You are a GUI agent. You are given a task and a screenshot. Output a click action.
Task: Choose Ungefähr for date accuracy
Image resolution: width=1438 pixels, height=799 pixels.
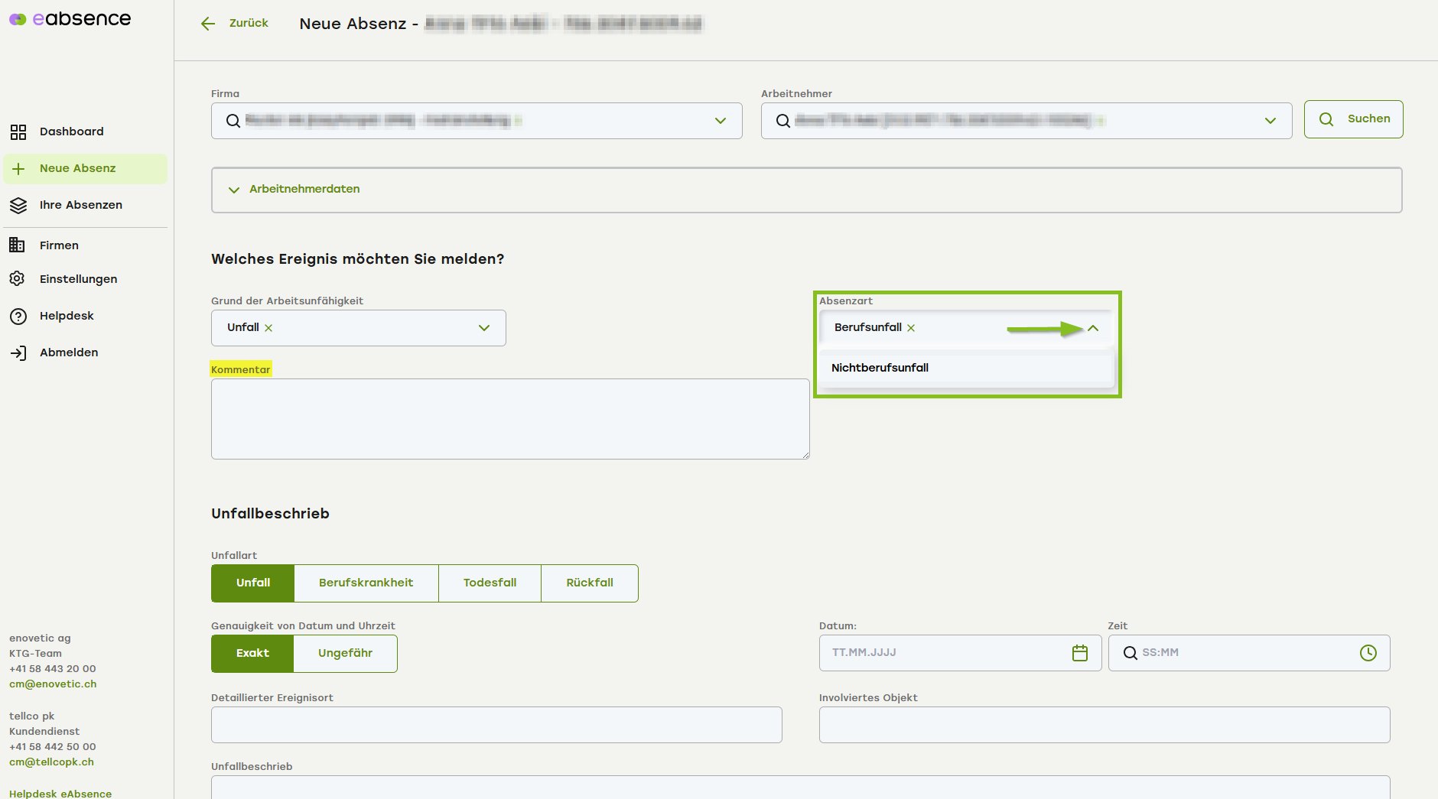tap(345, 654)
